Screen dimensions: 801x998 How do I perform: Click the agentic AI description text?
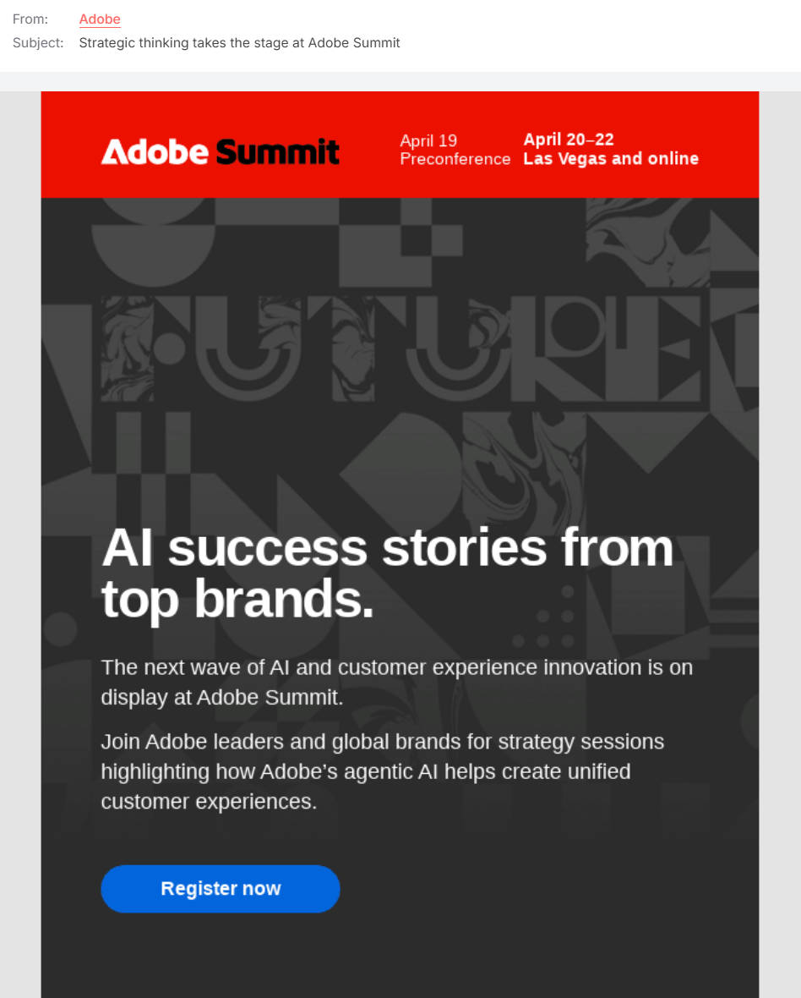382,770
